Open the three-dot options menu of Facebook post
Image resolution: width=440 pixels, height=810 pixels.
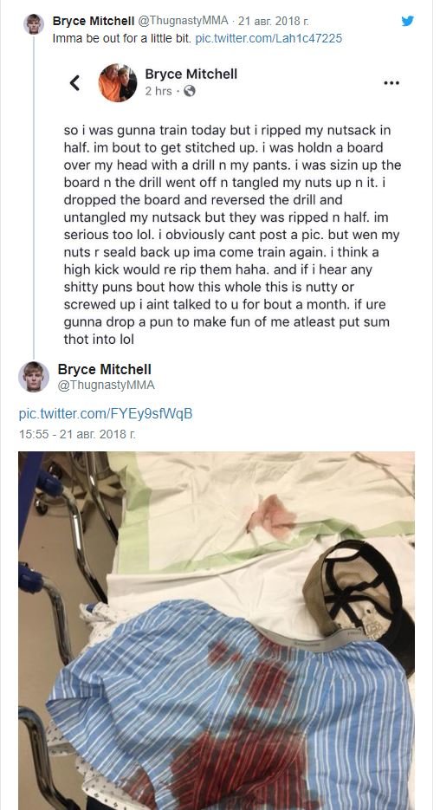coord(391,82)
